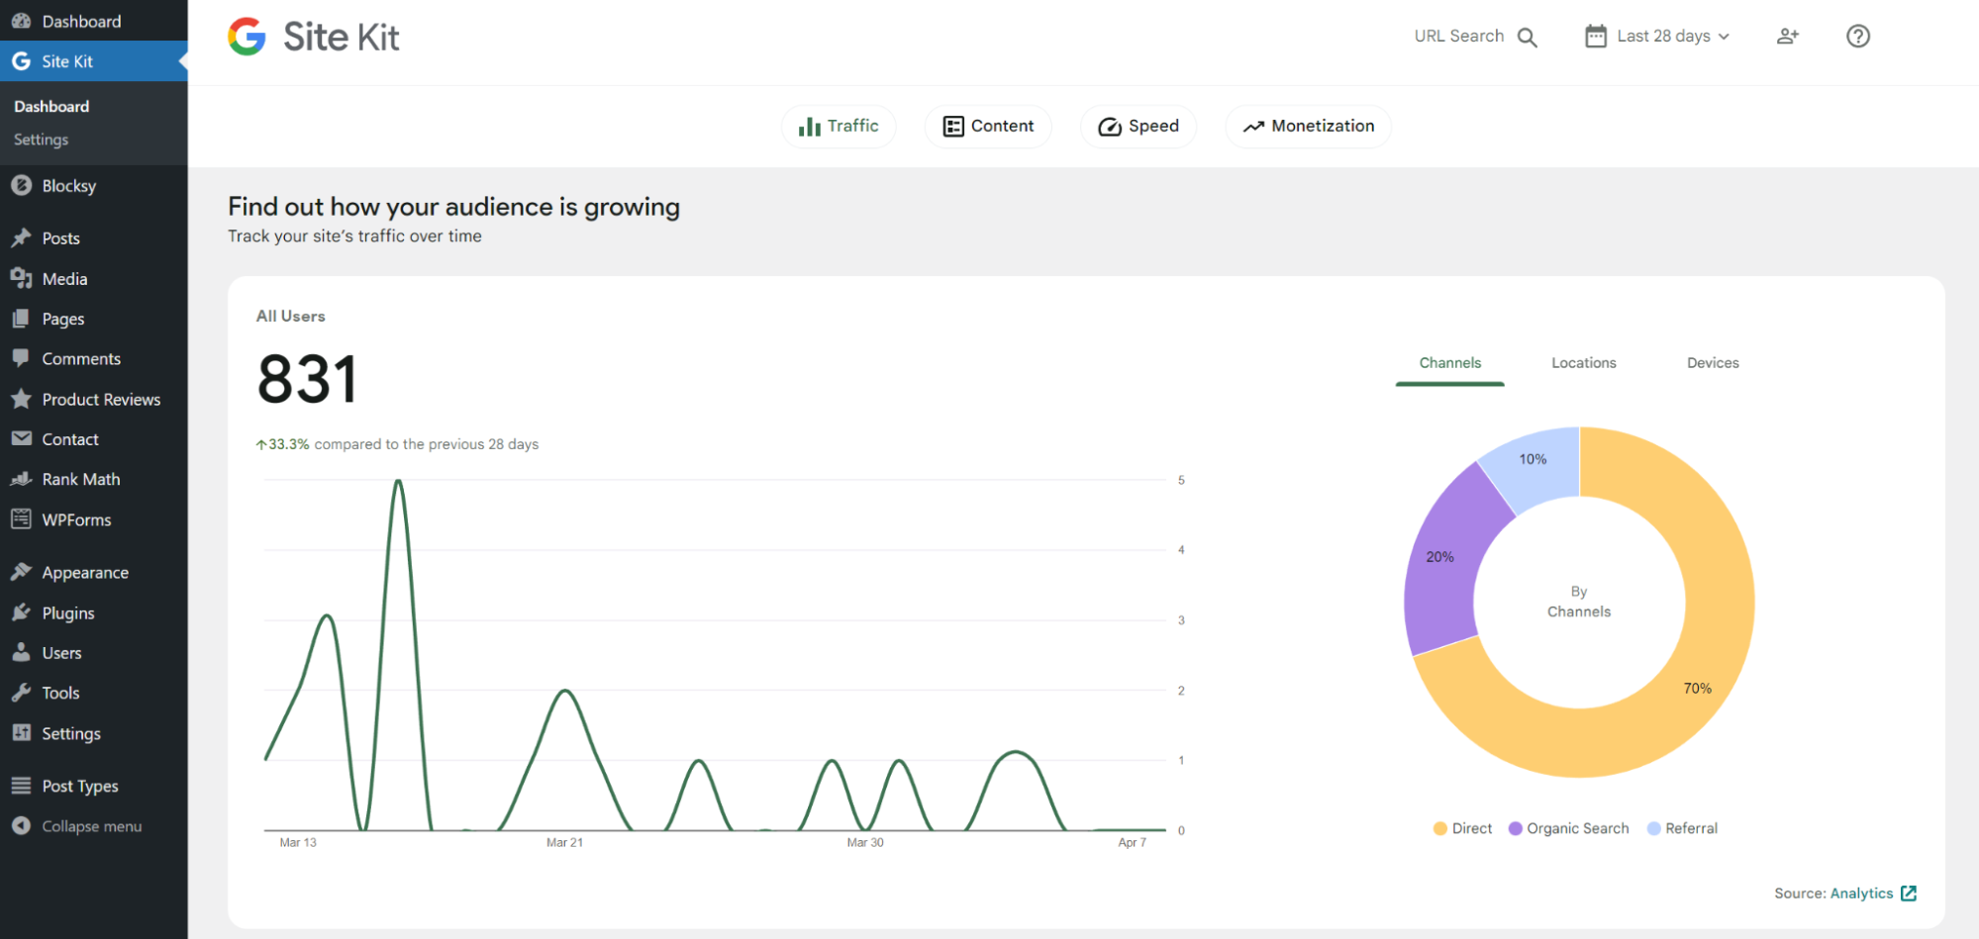Open Site Kit Dashboard submenu item
This screenshot has width=1979, height=939.
51,106
